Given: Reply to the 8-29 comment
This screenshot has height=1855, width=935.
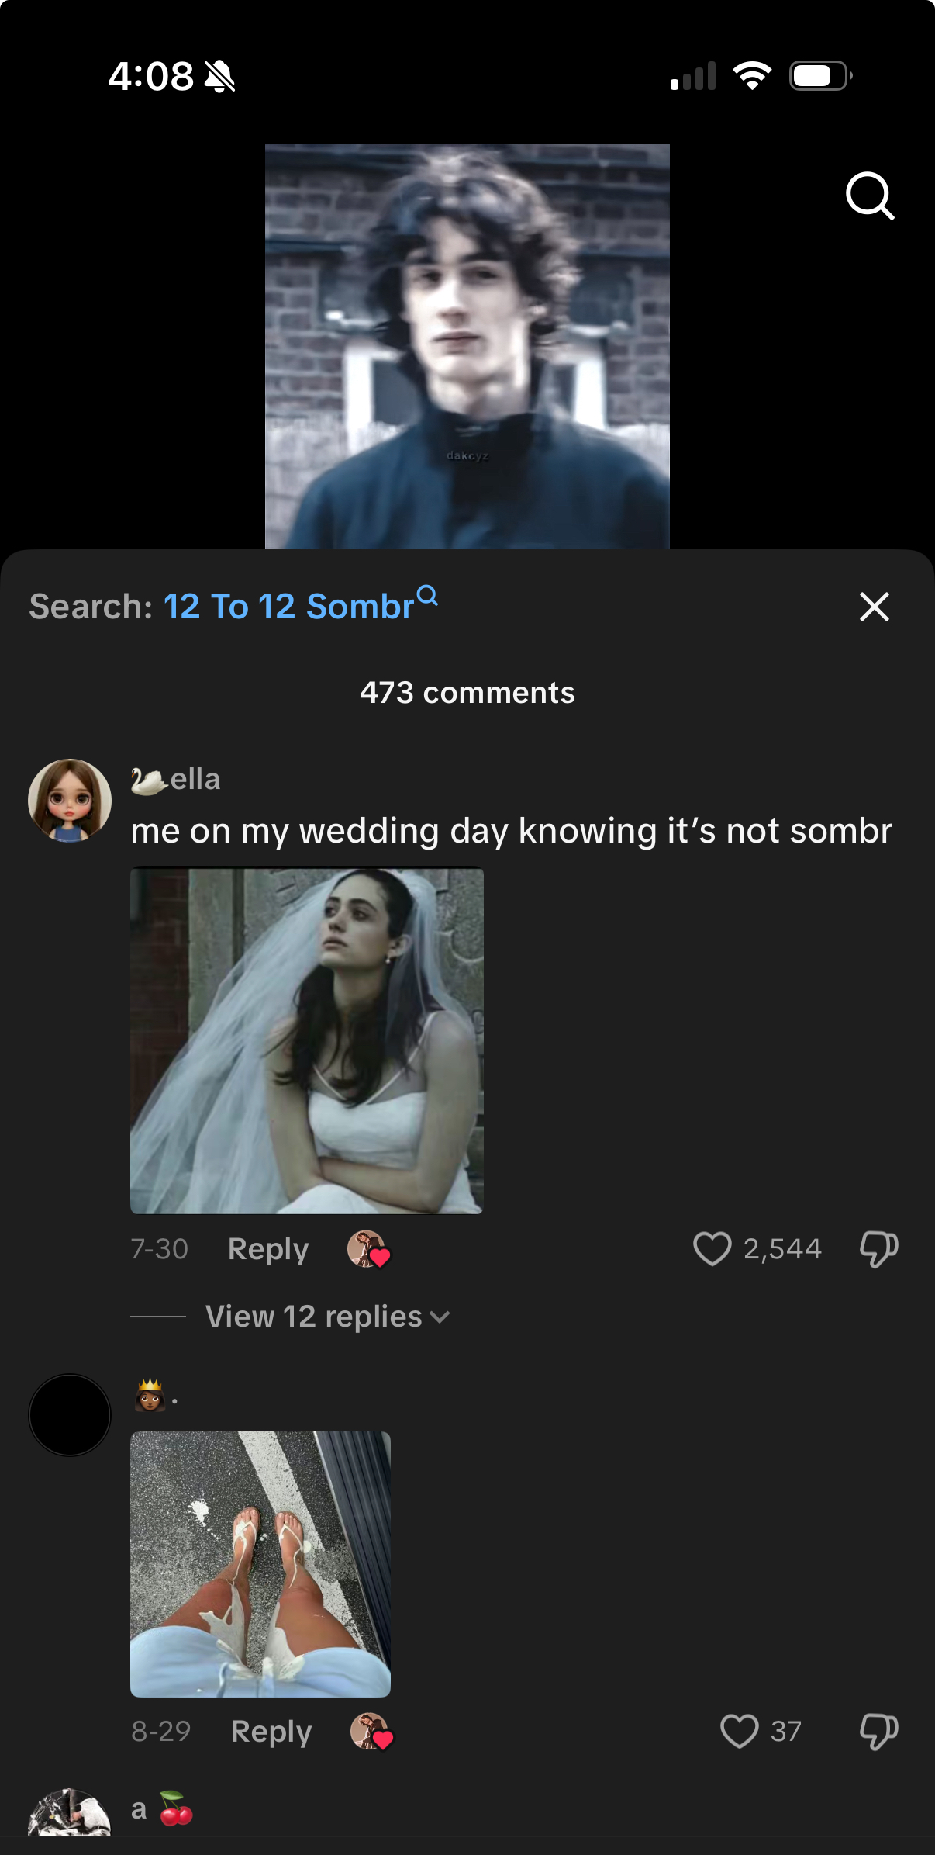Looking at the screenshot, I should point(271,1732).
